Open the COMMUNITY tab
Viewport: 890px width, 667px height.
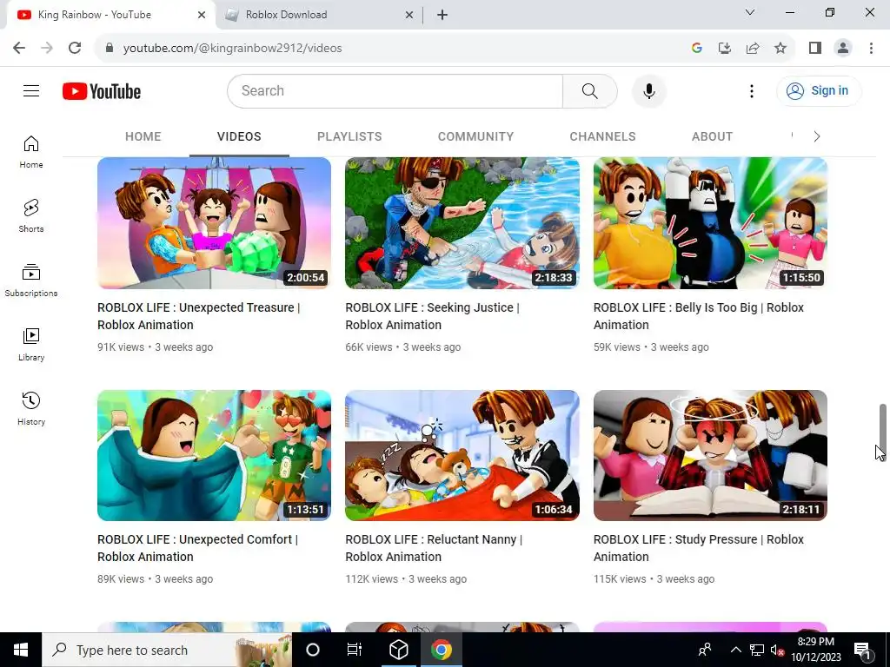[475, 136]
